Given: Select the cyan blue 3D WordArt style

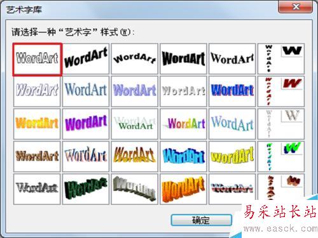Looking at the screenshot, I should pyautogui.click(x=183, y=157).
